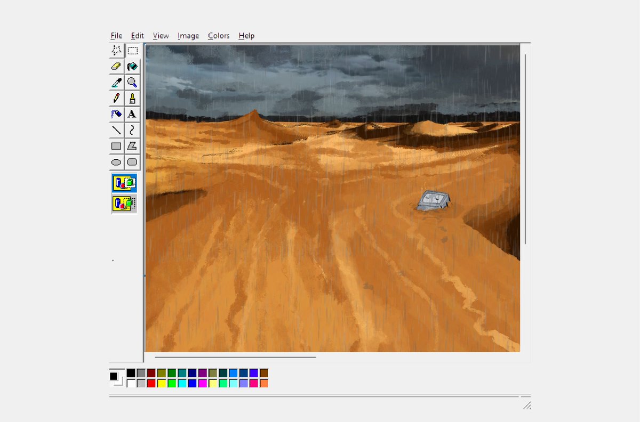Pick the bright yellow swatch
Viewport: 640px width, 422px height.
coord(162,383)
